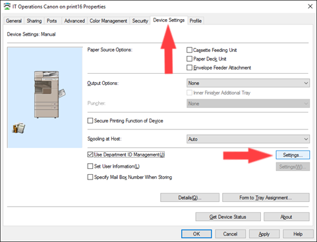
Task: Open the Output Options dropdown
Action: tap(248, 83)
